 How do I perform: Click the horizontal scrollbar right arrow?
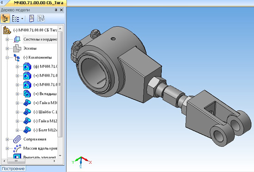(54, 161)
